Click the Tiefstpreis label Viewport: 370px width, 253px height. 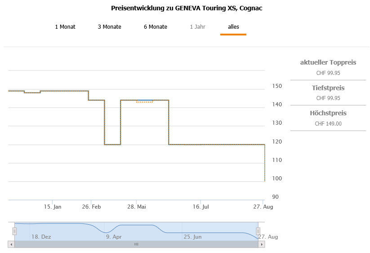[328, 88]
